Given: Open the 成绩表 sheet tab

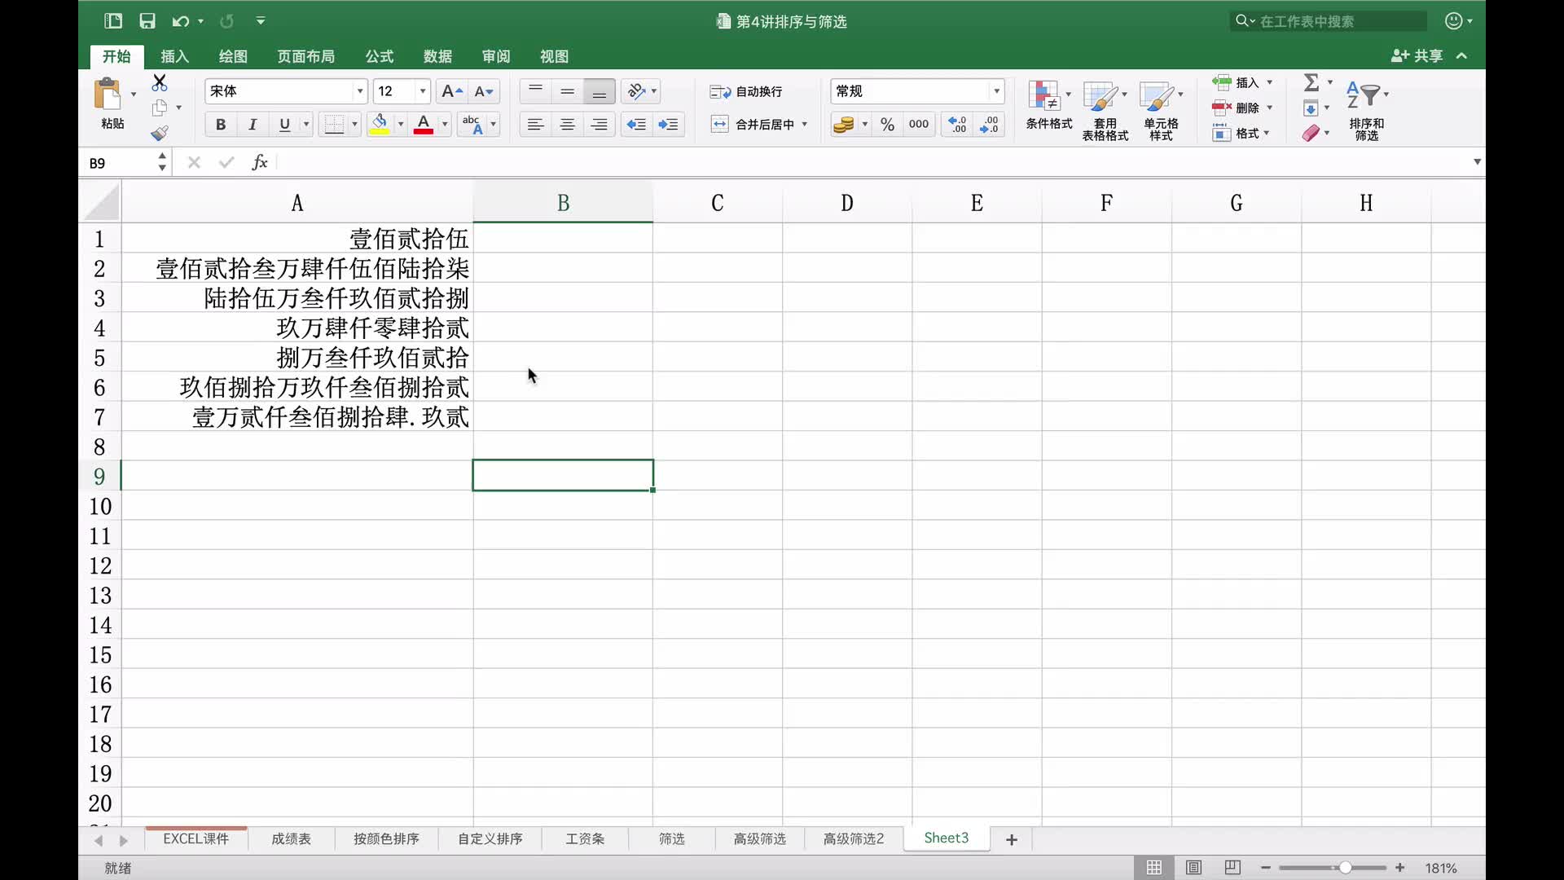Looking at the screenshot, I should click(291, 838).
